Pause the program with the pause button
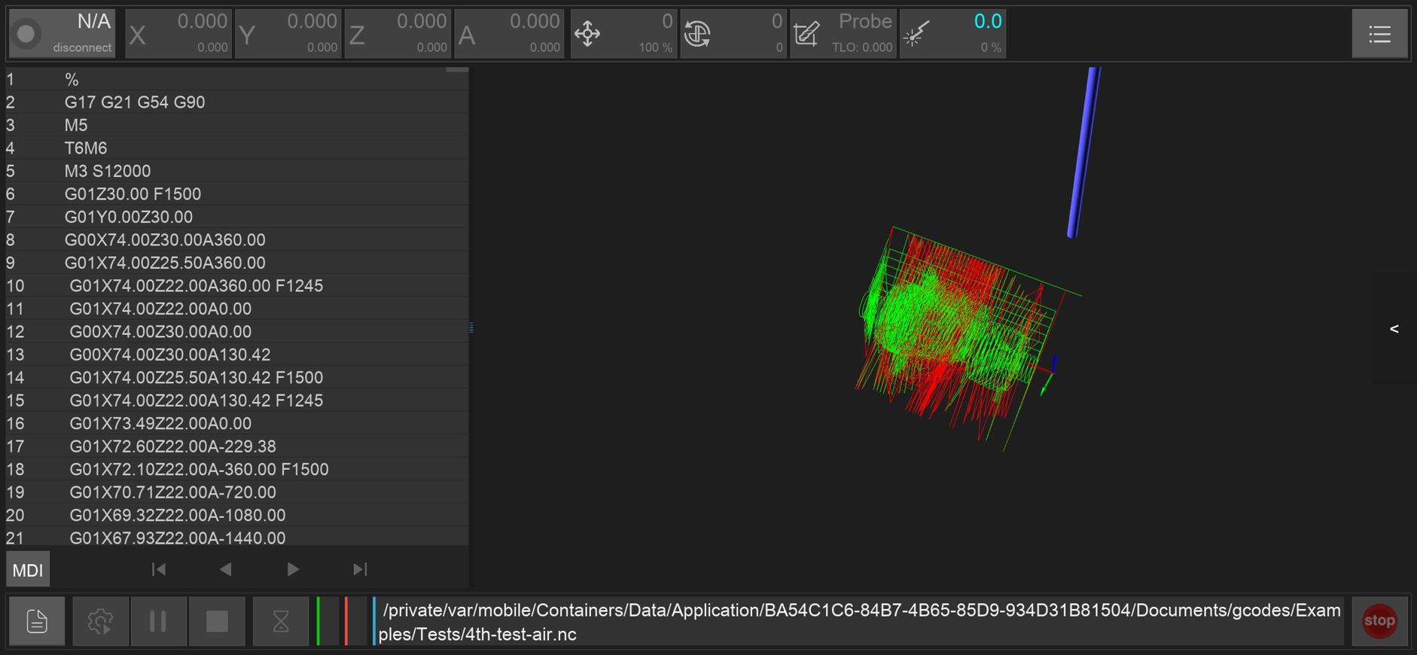The width and height of the screenshot is (1417, 655). pos(158,621)
